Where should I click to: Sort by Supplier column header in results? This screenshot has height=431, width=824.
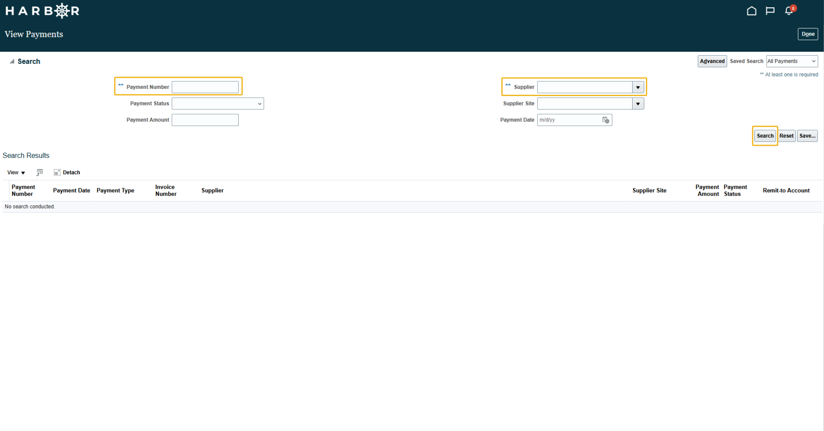pyautogui.click(x=212, y=190)
